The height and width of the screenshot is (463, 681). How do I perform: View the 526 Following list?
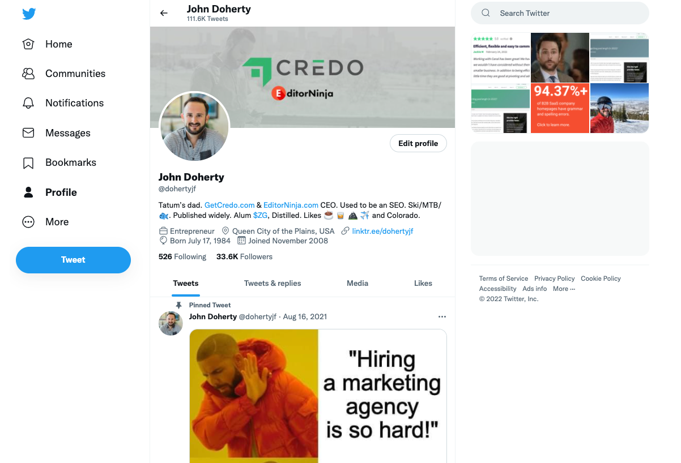tap(182, 256)
